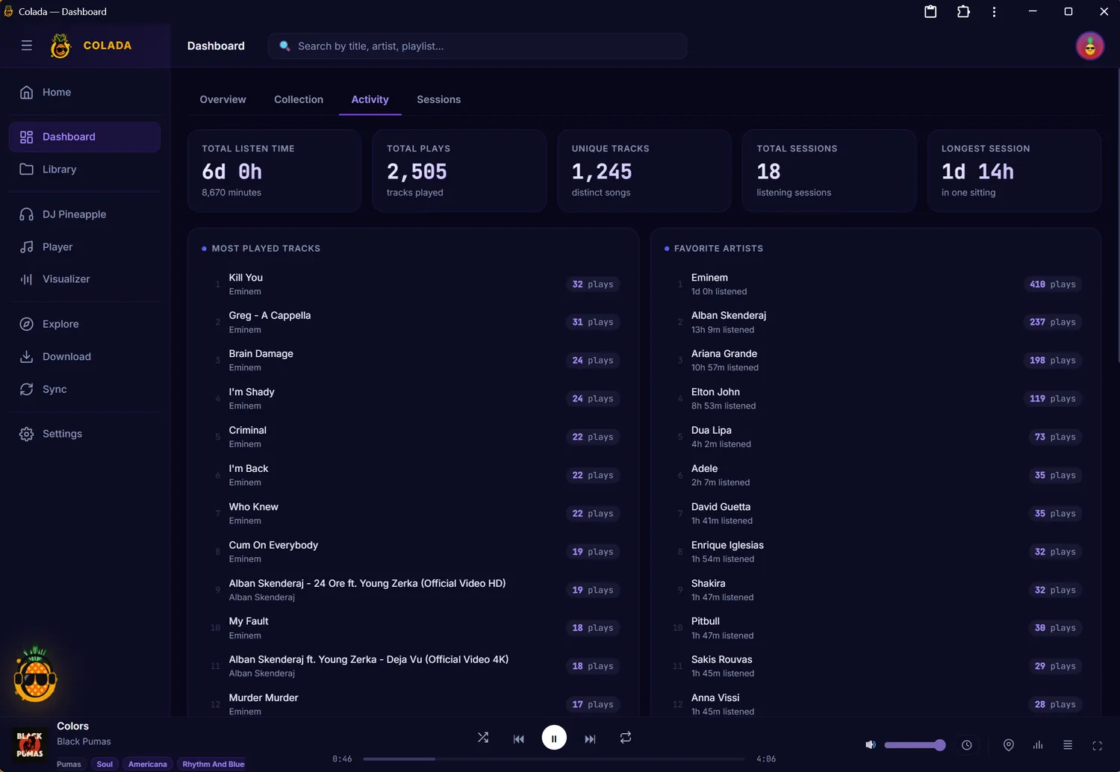
Task: Focus the search by title field
Action: click(478, 46)
